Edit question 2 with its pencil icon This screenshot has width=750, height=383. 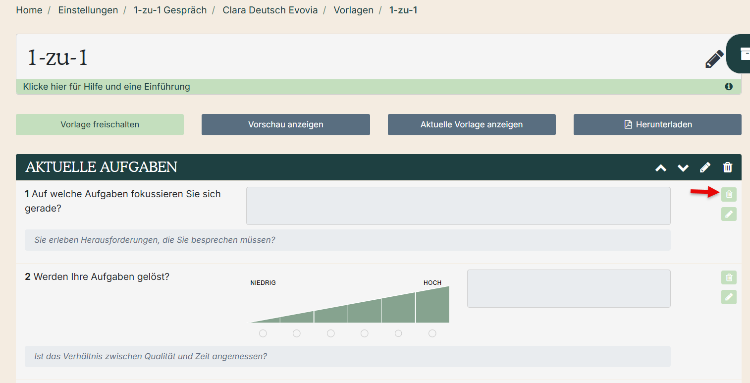click(x=729, y=297)
